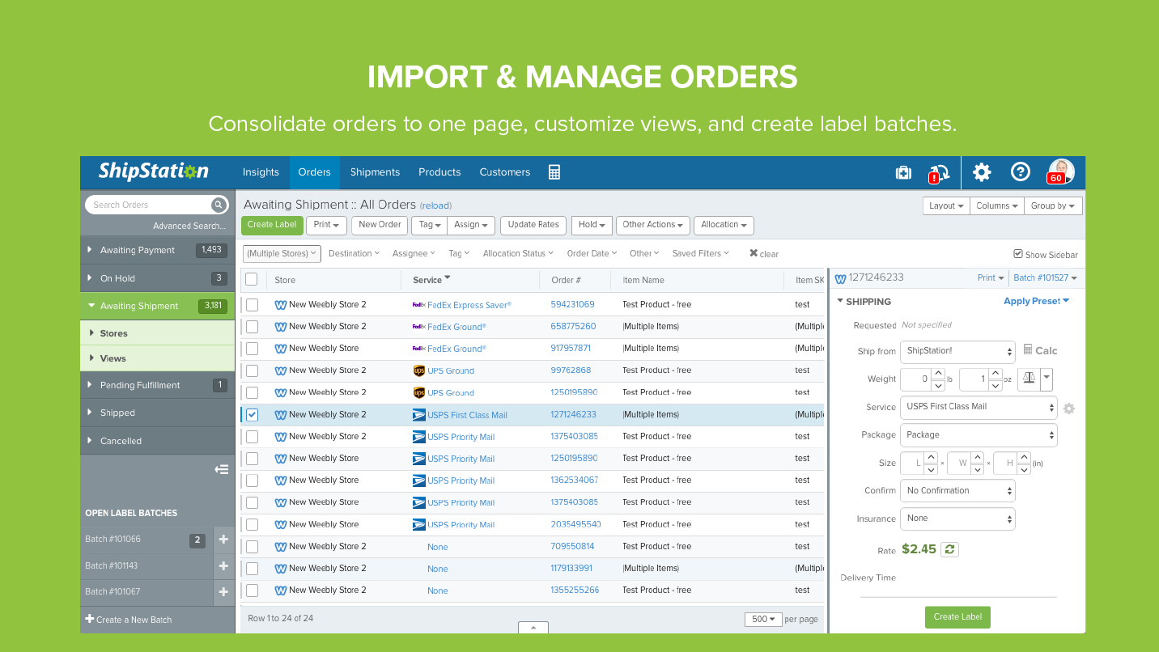This screenshot has height=652, width=1159.
Task: Open the Advanced Search link
Action: coord(189,226)
